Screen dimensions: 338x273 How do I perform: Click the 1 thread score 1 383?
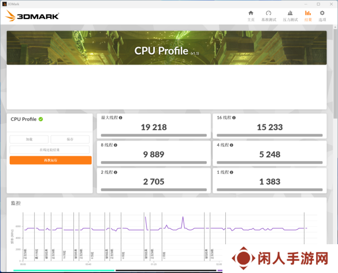click(270, 181)
